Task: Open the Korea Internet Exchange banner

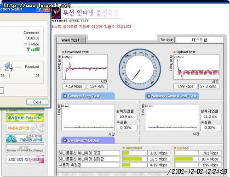Action: [25, 149]
